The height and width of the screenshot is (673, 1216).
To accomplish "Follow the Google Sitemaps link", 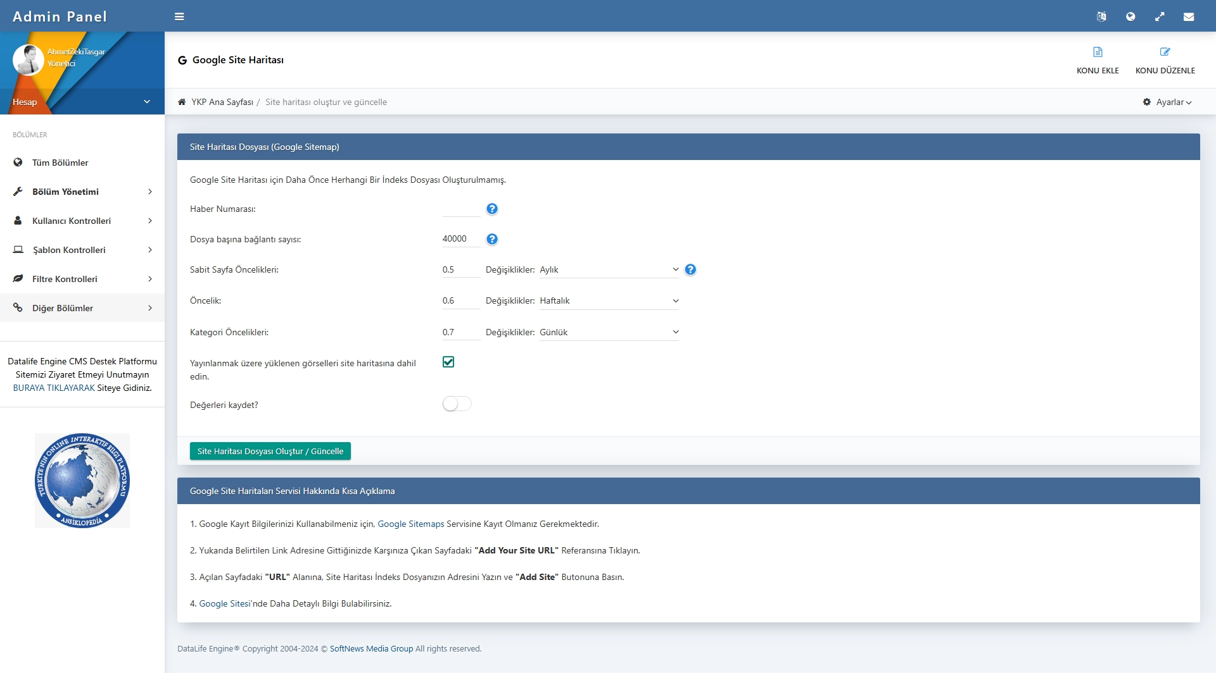I will tap(410, 524).
